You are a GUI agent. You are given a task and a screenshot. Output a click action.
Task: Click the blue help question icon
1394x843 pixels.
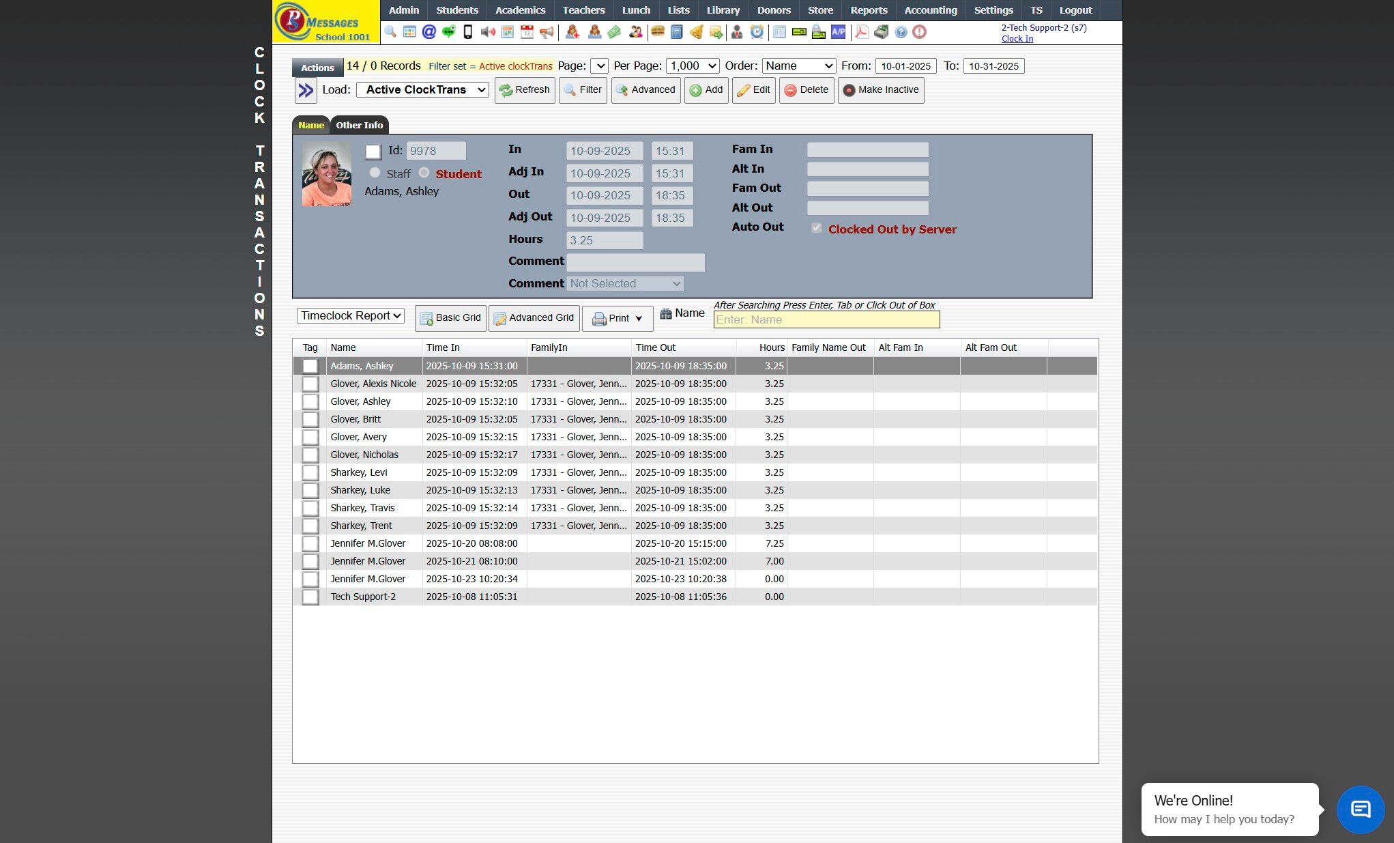tap(901, 32)
